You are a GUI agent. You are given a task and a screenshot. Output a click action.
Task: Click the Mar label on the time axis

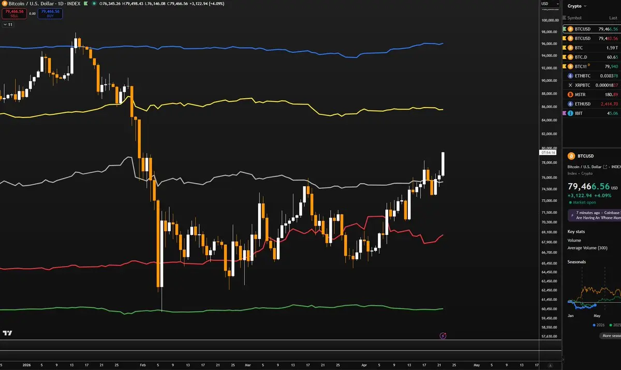(247, 365)
